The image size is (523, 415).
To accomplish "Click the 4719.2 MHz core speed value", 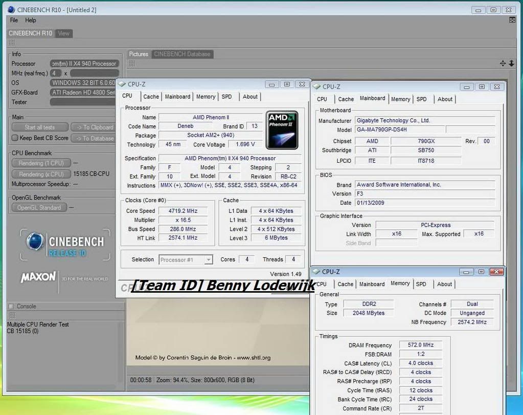I will click(x=183, y=211).
